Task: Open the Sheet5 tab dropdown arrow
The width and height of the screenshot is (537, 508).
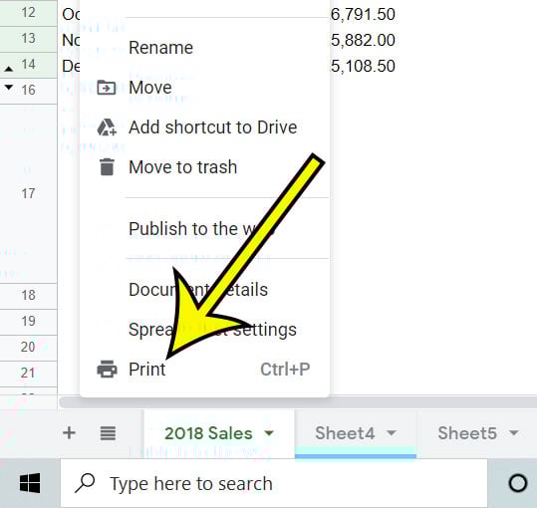Action: click(514, 433)
